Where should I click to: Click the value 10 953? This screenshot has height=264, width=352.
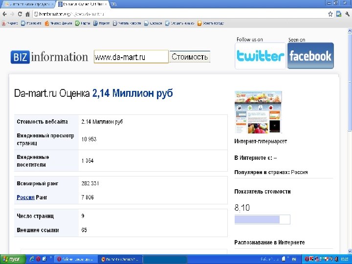click(89, 139)
